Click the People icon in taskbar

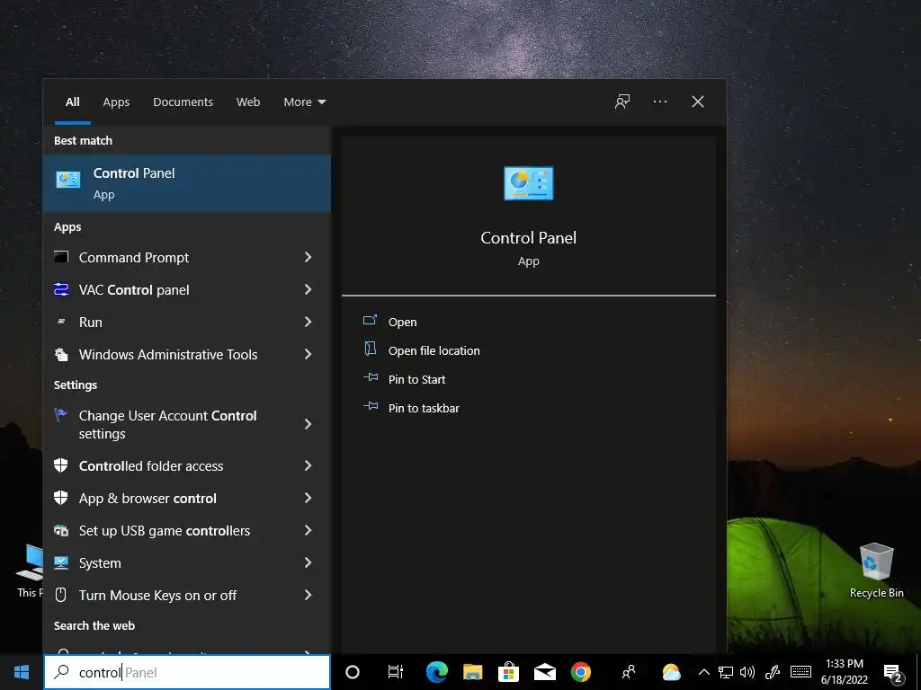[x=629, y=672]
